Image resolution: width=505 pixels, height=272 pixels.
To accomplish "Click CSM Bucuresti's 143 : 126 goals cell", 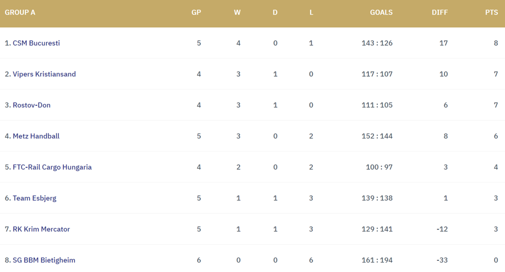I will click(x=377, y=43).
